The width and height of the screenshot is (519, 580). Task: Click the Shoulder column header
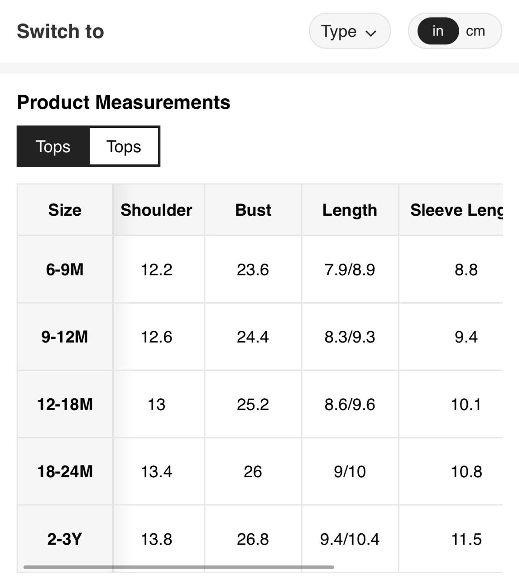(x=156, y=210)
